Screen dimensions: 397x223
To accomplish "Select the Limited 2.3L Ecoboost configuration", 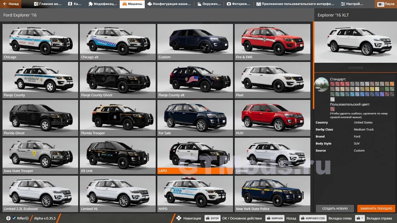I will tap(40, 194).
